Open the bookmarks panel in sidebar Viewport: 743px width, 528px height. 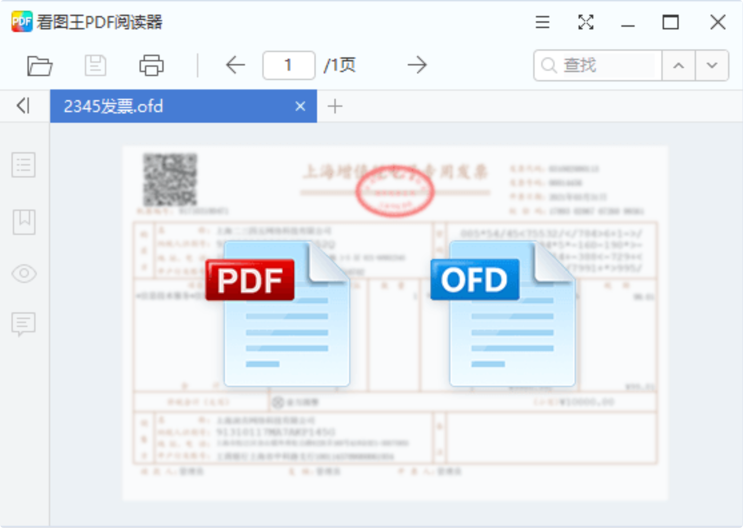(24, 222)
